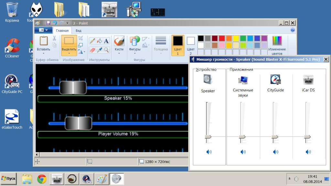
Task: Switch to the Вид tab
Action: (78, 31)
